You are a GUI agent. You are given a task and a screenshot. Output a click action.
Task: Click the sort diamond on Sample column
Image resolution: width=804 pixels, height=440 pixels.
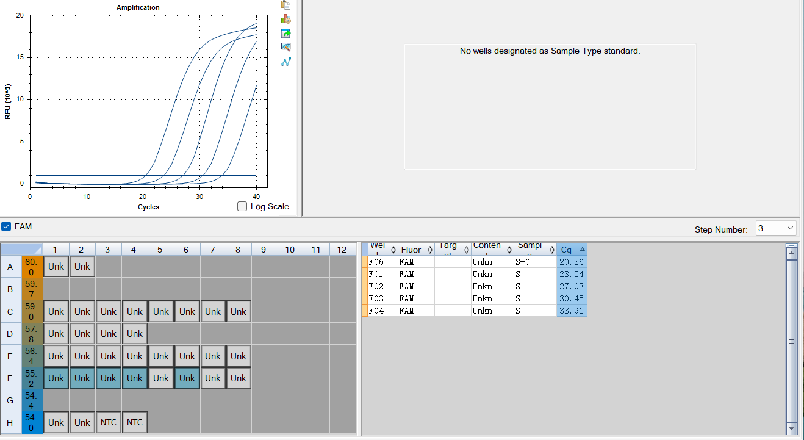(551, 250)
